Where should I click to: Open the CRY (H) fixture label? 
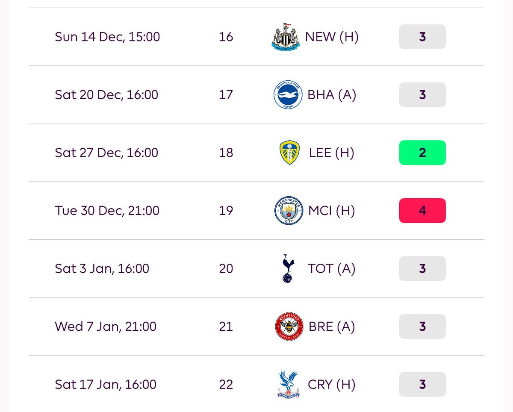[332, 384]
